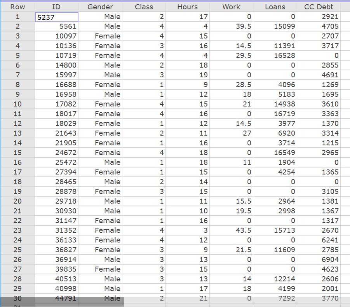Image resolution: width=350 pixels, height=307 pixels.
Task: Click the CC Debt column header
Action: pos(319,7)
